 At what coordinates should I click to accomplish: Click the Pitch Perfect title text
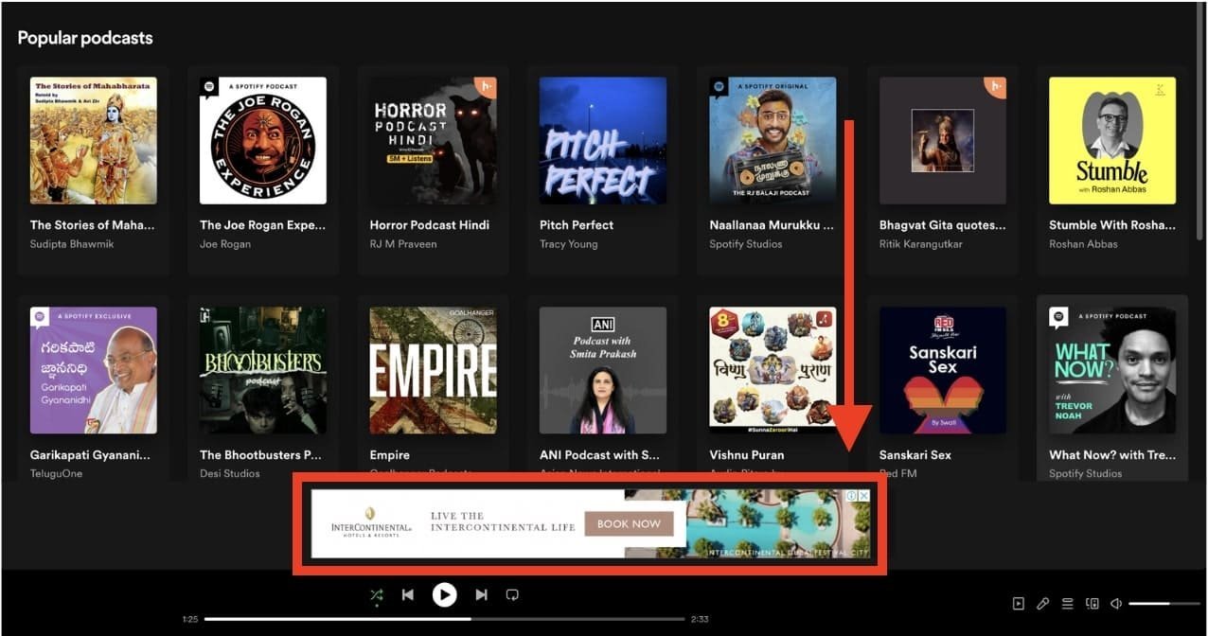(577, 225)
